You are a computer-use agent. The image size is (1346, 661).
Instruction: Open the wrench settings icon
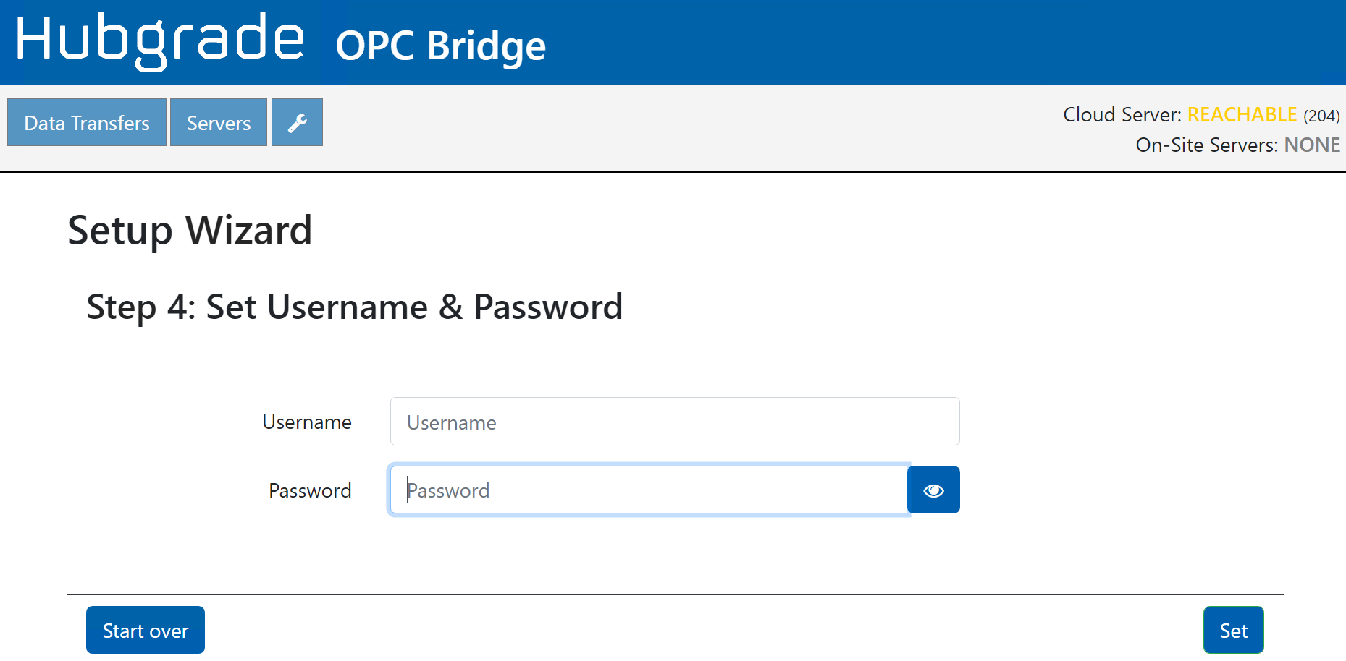click(297, 123)
